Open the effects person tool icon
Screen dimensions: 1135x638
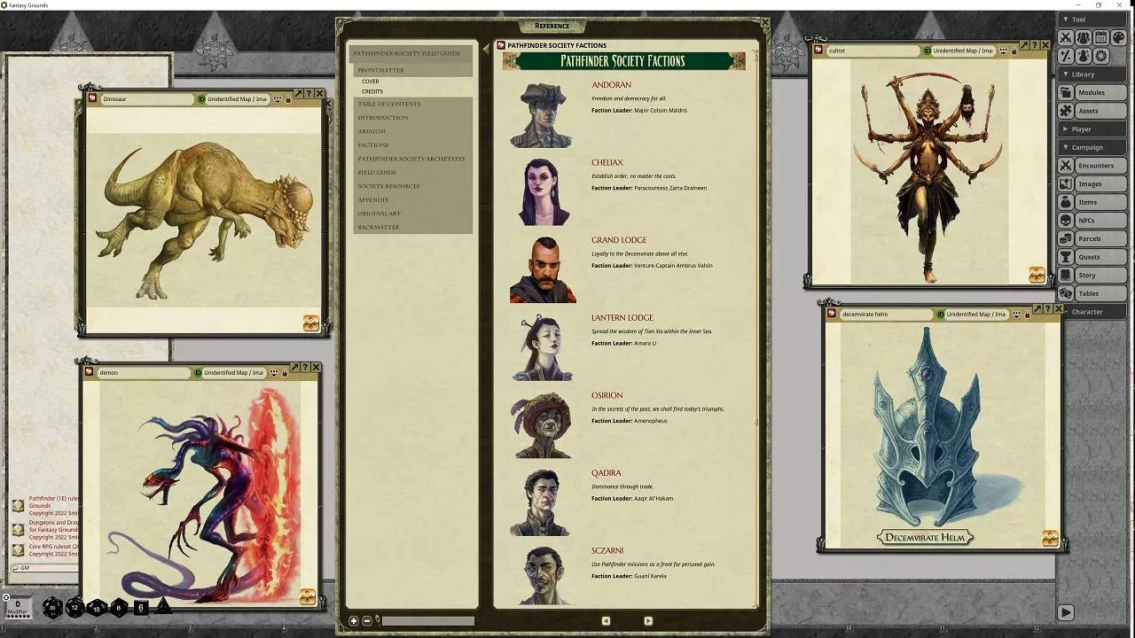(x=1084, y=56)
